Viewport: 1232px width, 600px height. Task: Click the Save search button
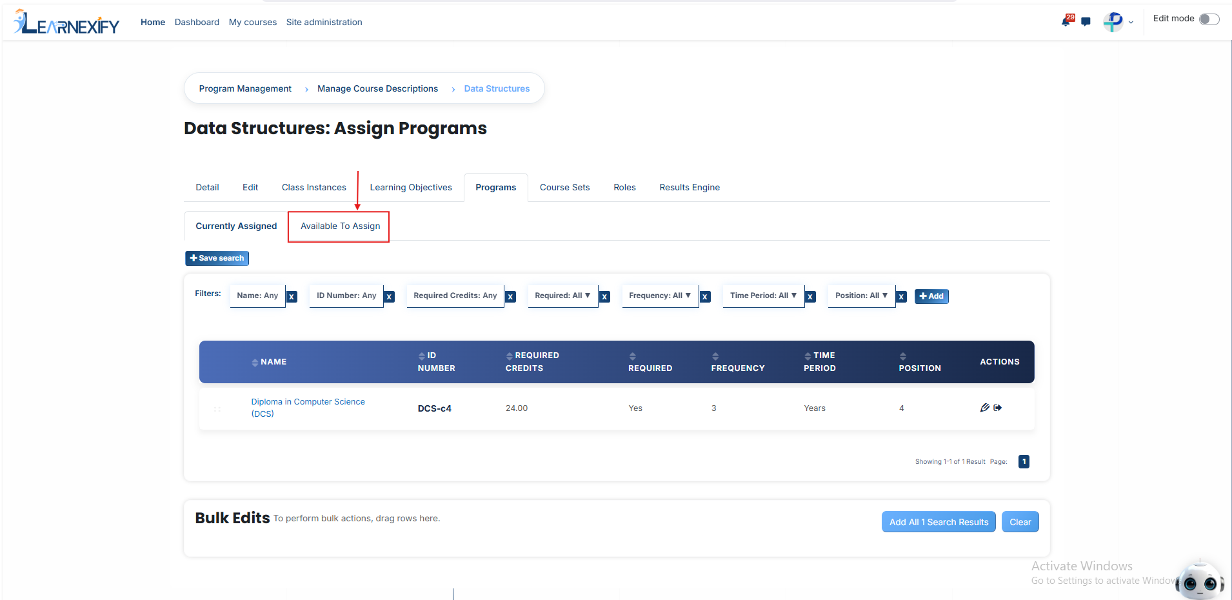217,258
